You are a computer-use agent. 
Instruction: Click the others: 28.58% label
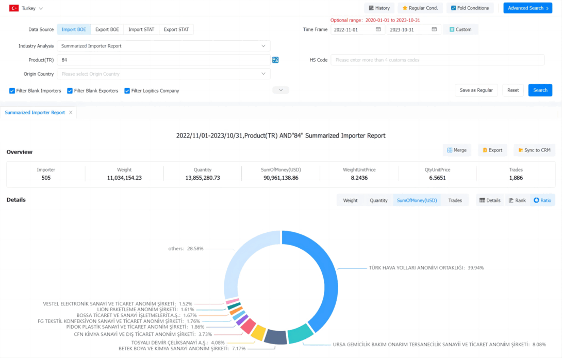point(186,248)
